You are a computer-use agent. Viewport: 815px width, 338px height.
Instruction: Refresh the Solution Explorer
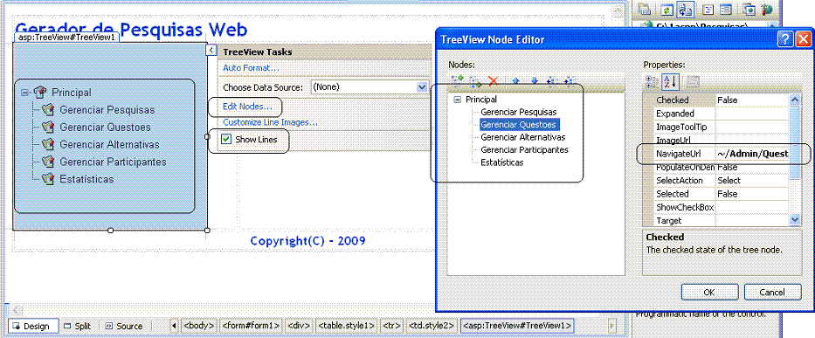coord(667,10)
